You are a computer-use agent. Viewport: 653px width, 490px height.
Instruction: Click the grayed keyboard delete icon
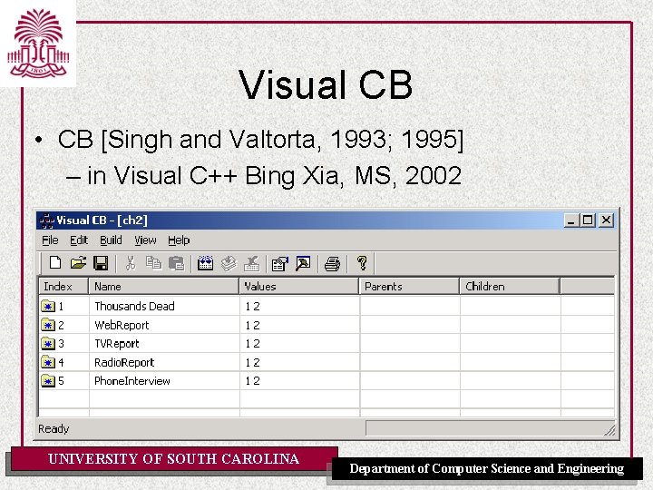(x=251, y=263)
